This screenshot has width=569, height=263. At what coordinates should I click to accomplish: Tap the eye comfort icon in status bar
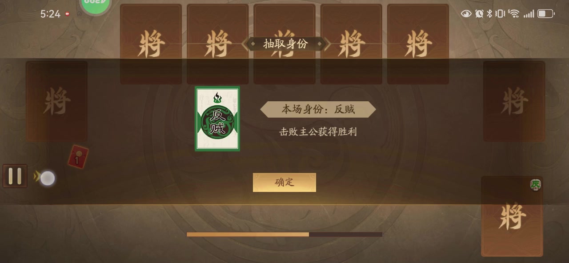[x=466, y=14]
